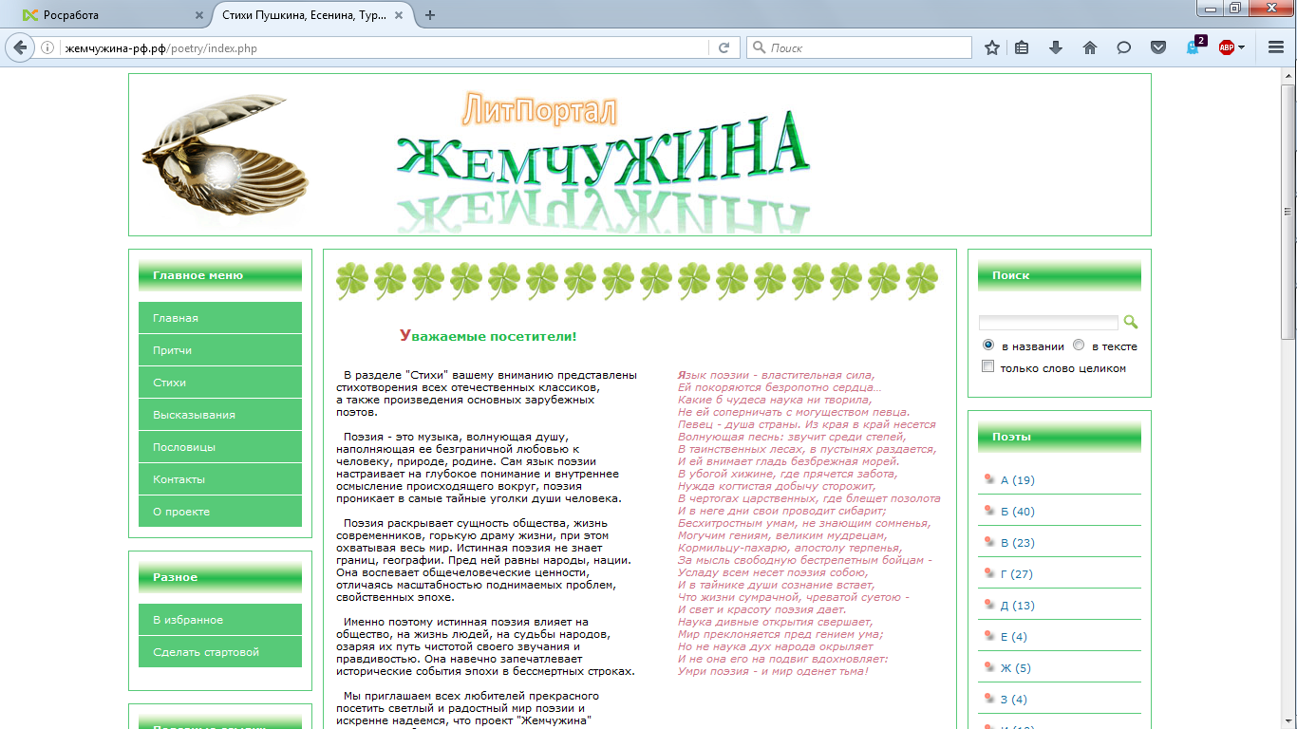Select the "в тексте" radio button

coord(1079,346)
